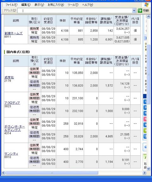Click the pink icon in right sidebar

(145, 119)
